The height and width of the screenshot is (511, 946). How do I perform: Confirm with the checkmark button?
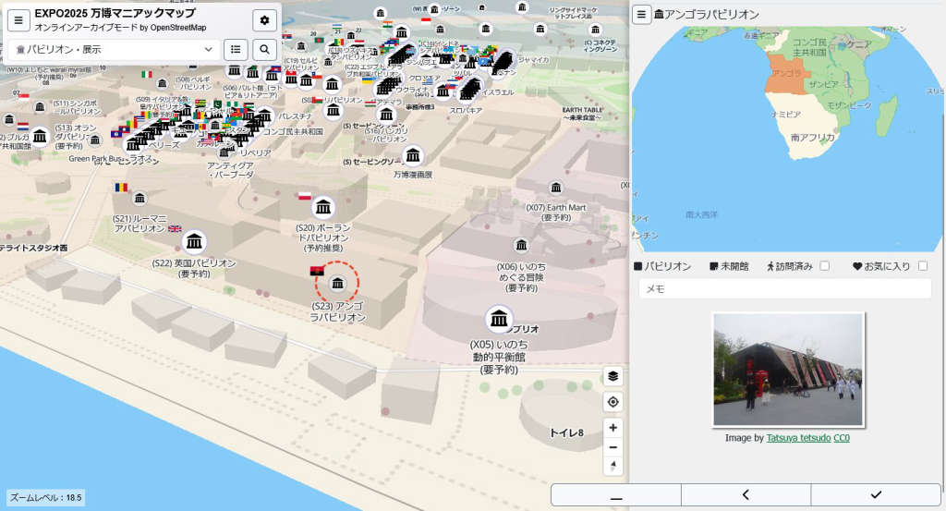pos(876,495)
